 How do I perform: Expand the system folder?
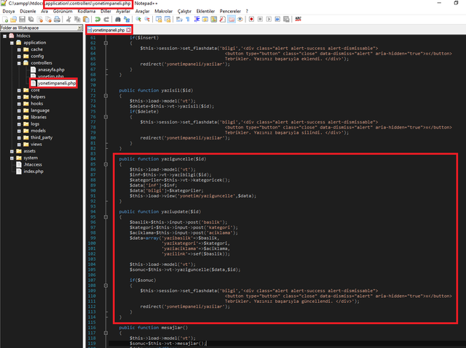coord(12,158)
